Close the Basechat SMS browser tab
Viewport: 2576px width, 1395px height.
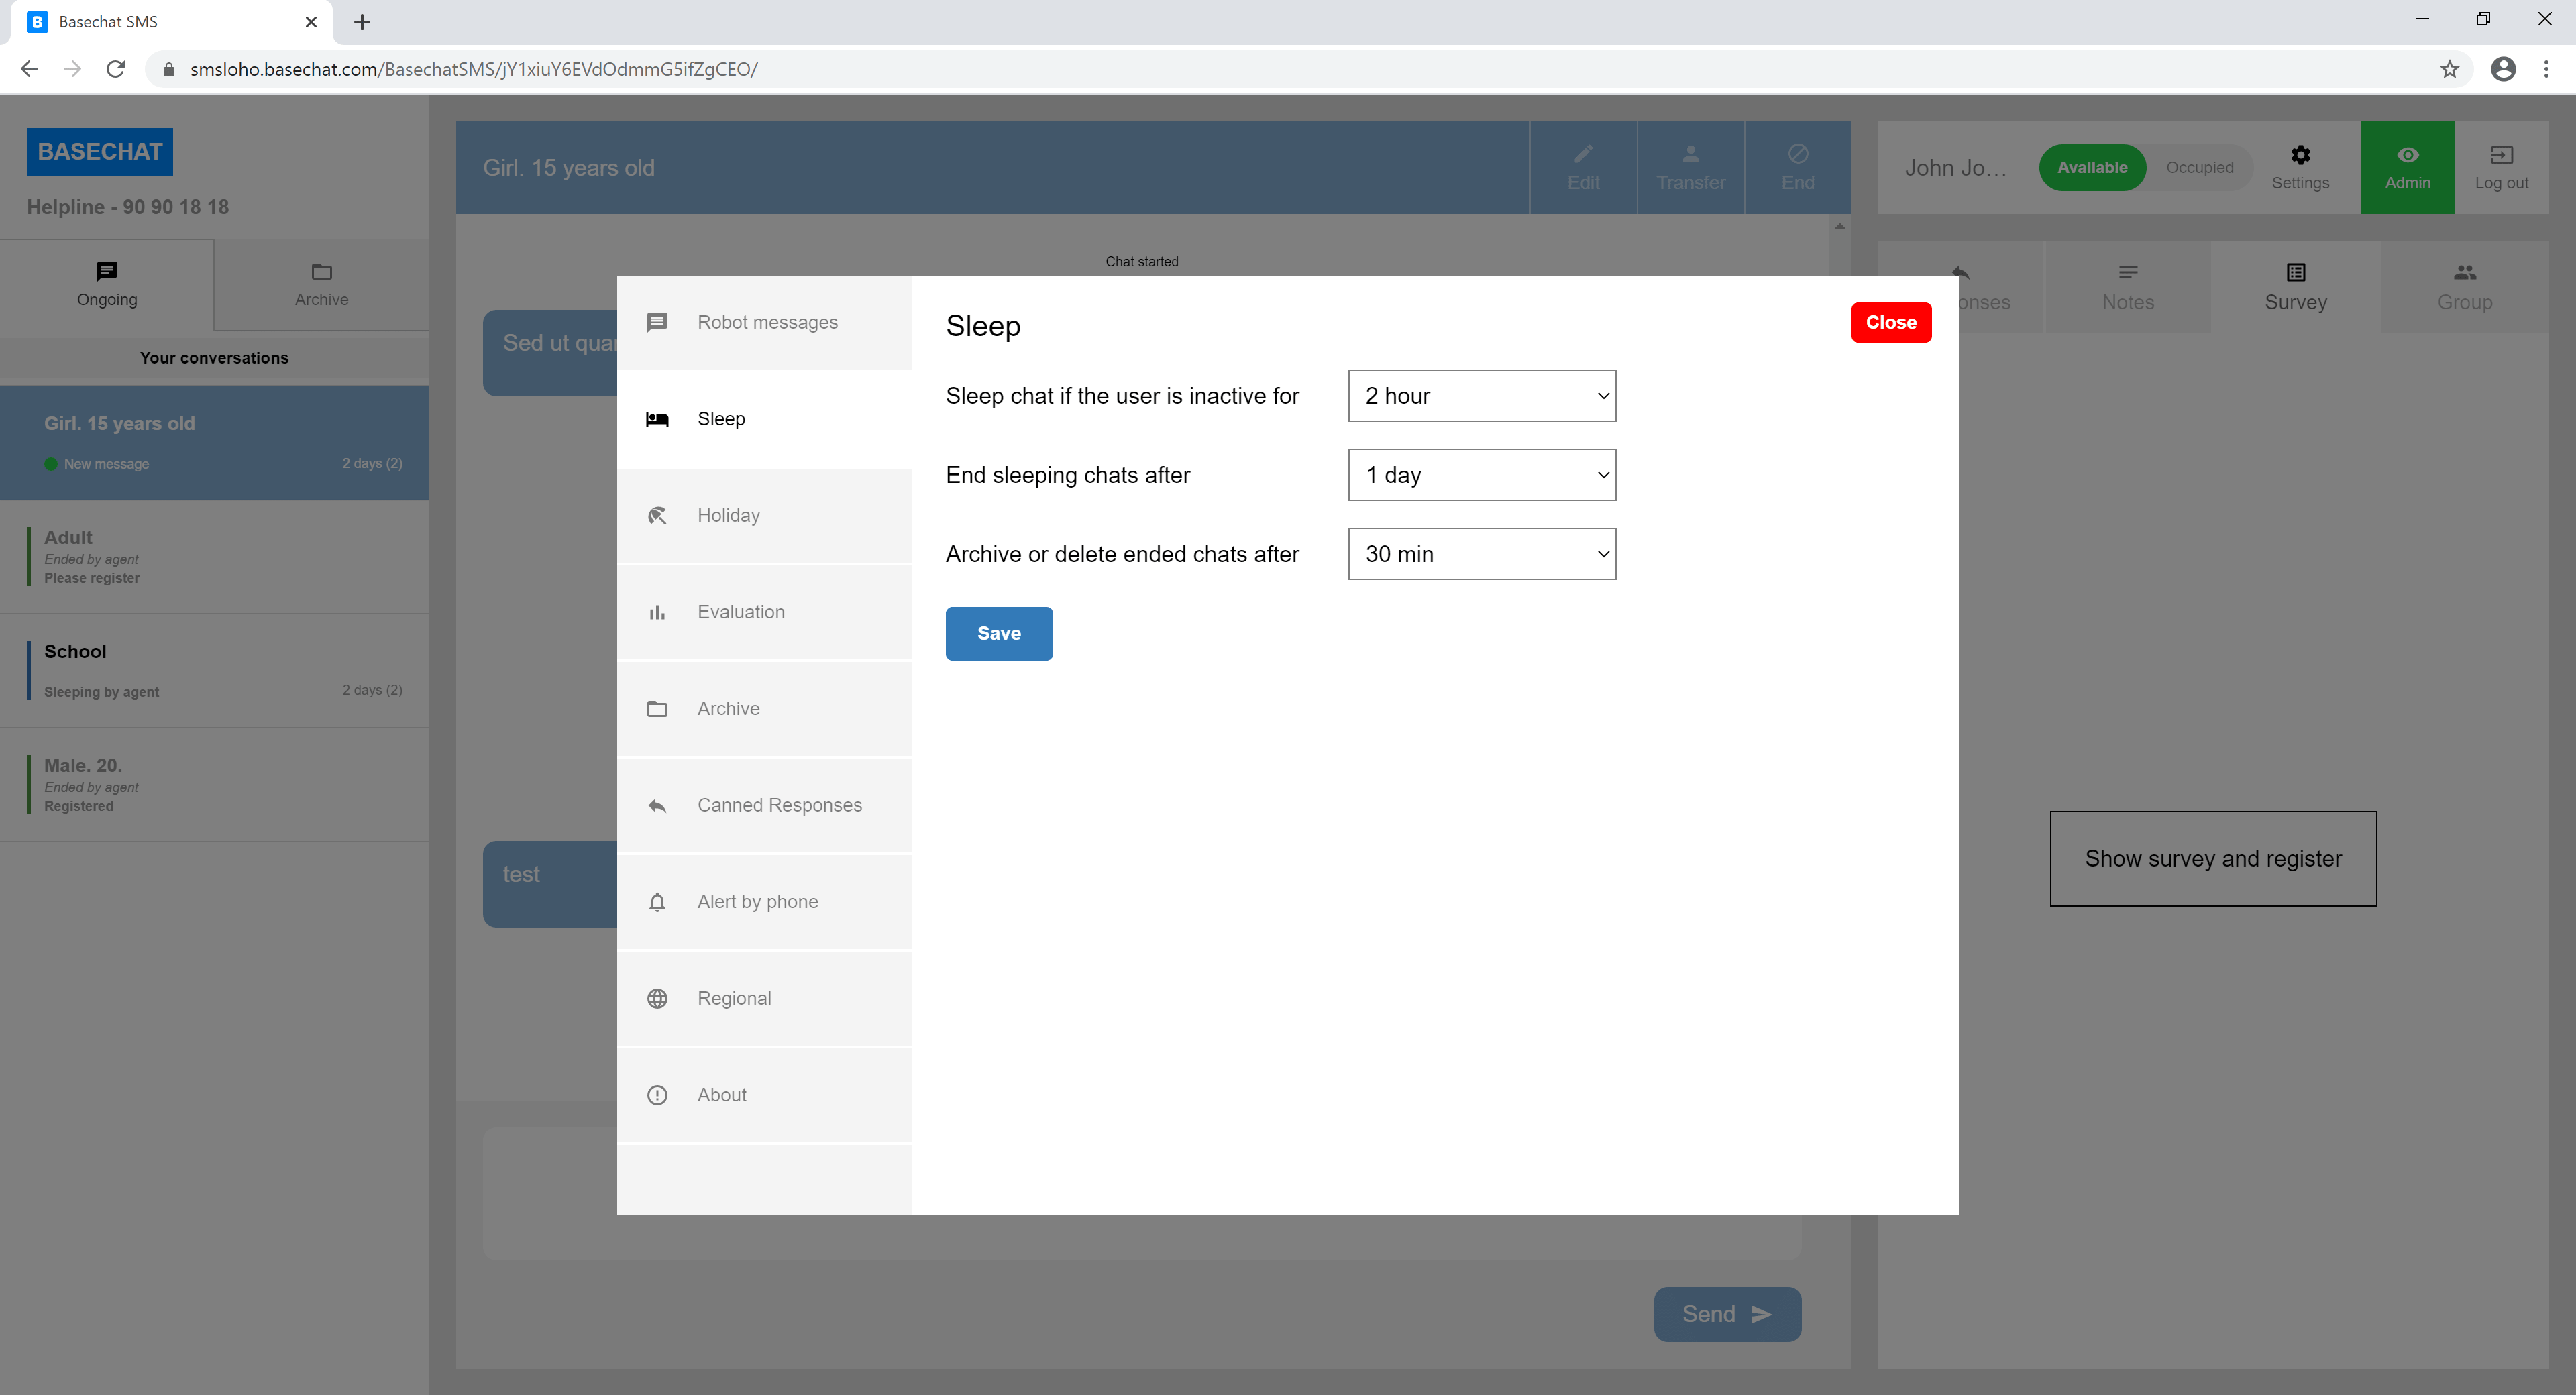[x=311, y=22]
